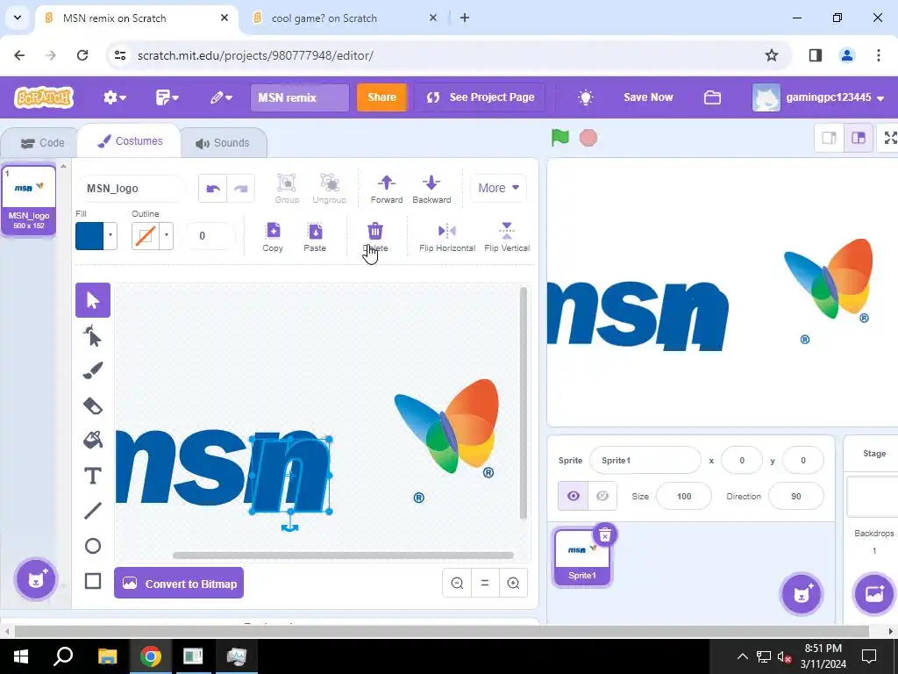
Task: Select the MSN remix browser tab
Action: pyautogui.click(x=138, y=18)
